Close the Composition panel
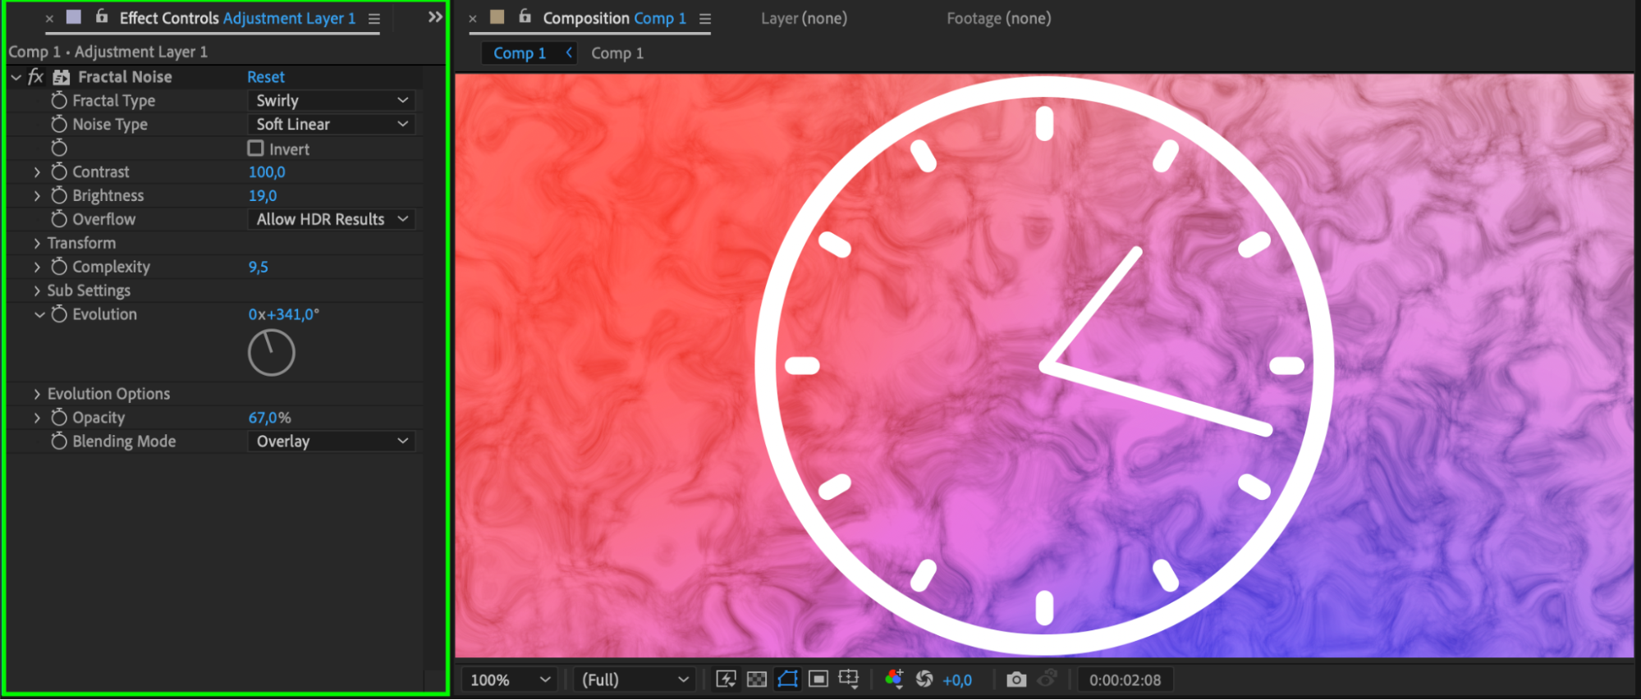 [473, 18]
